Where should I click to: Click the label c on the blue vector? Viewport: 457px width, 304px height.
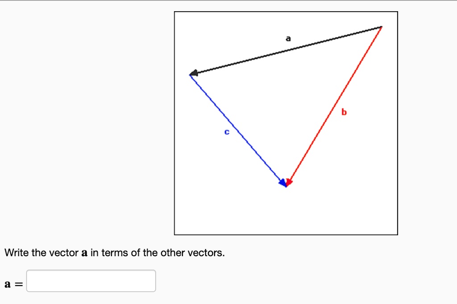tap(227, 132)
